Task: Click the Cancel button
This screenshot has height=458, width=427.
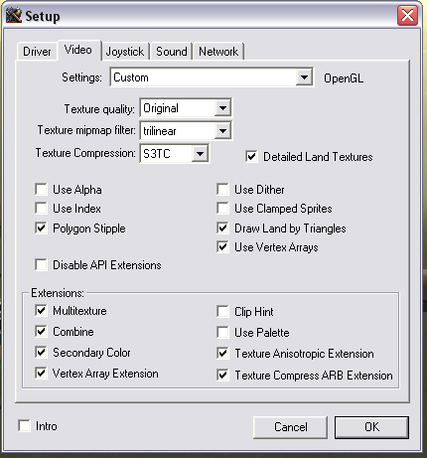Action: 290,427
